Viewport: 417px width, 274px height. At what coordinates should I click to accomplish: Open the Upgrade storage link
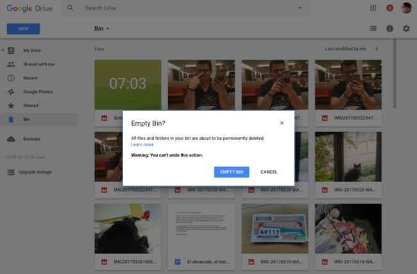pos(35,172)
